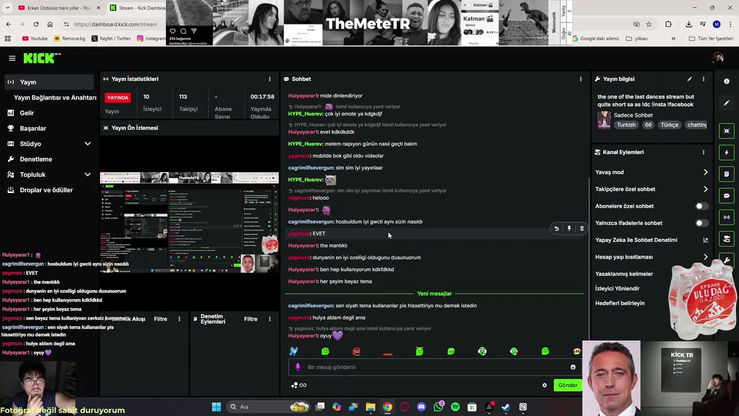Insert the angry red face emote
Screen dimensions: 739x416
tap(357, 351)
